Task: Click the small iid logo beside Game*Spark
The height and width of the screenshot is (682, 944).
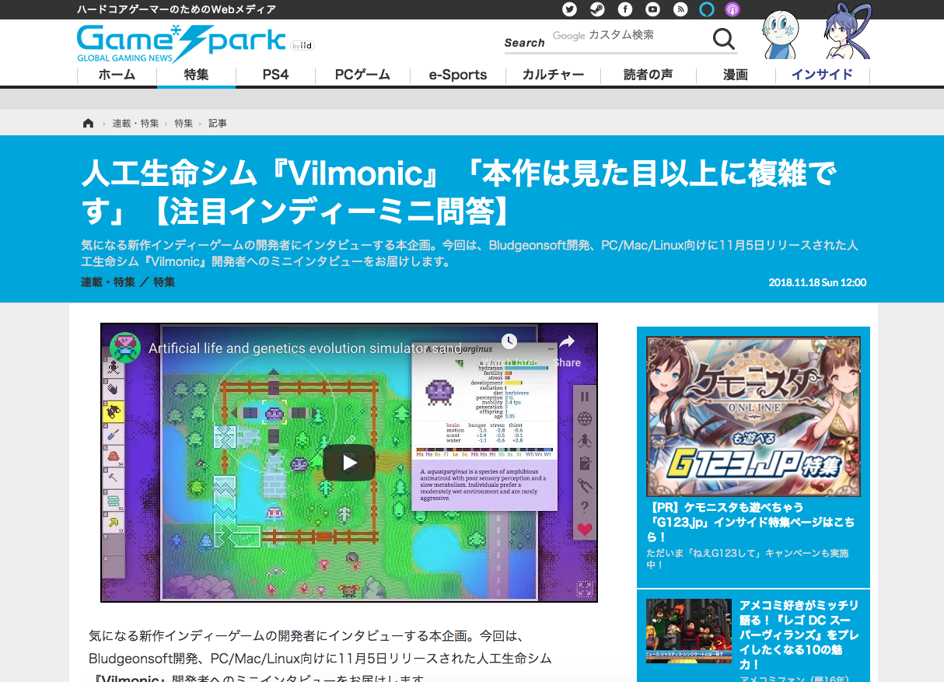Action: coord(302,45)
